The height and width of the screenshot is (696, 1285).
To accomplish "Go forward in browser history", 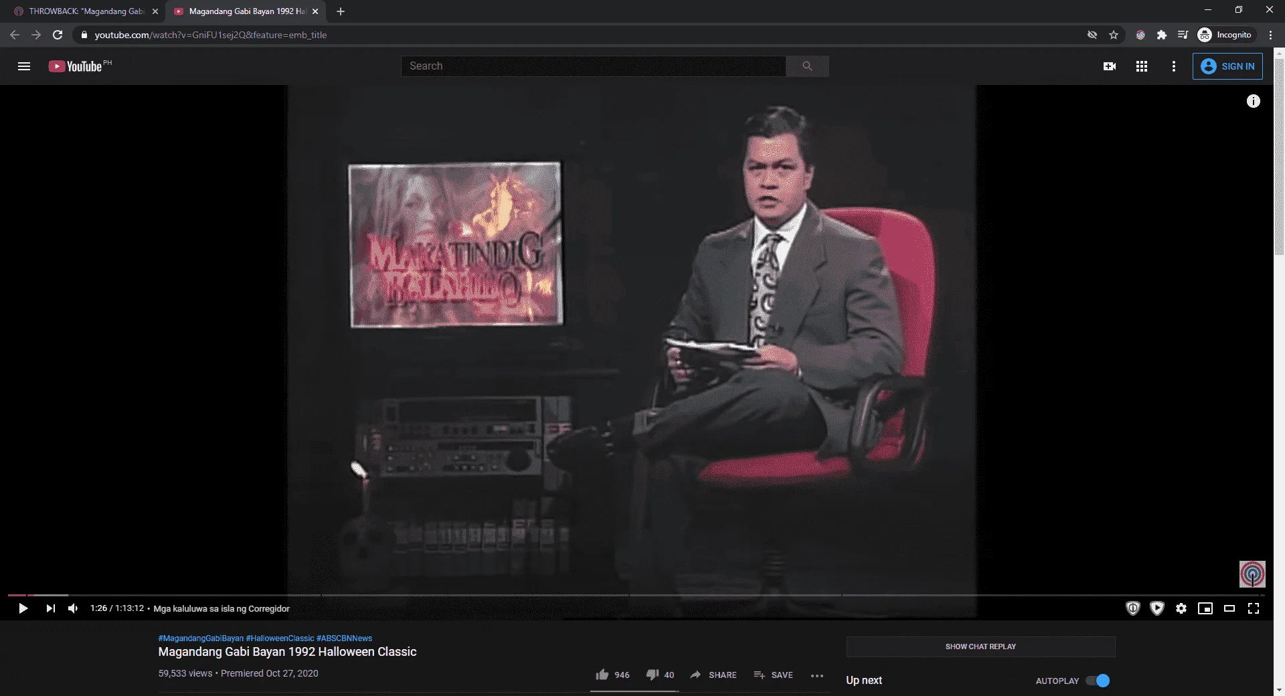I will pos(36,35).
